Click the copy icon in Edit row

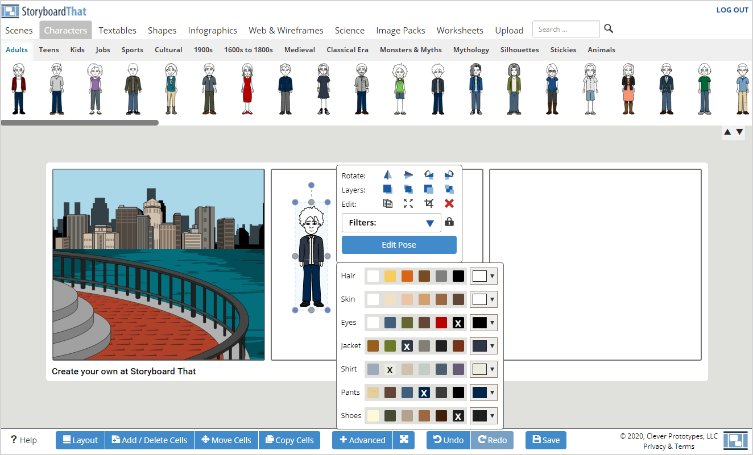(x=388, y=203)
